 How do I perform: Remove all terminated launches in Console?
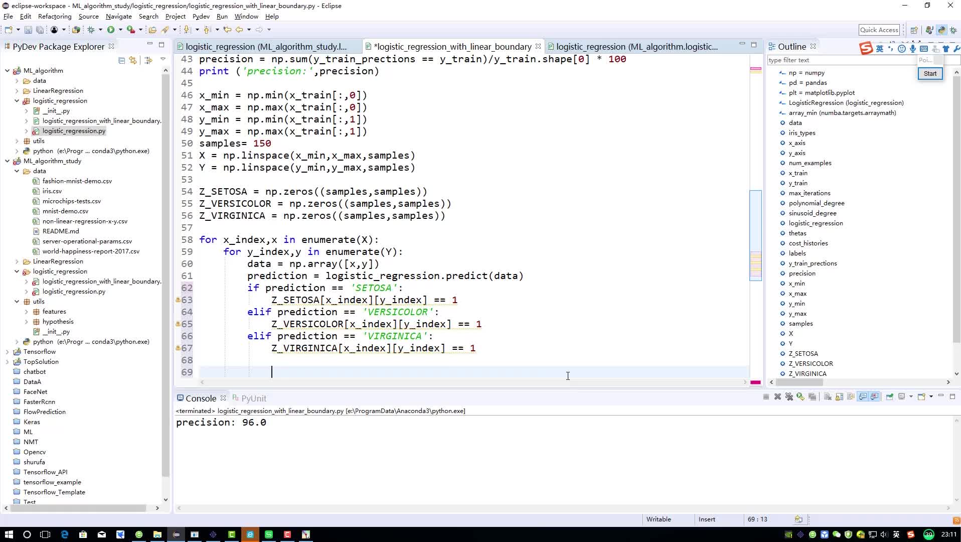(x=789, y=396)
